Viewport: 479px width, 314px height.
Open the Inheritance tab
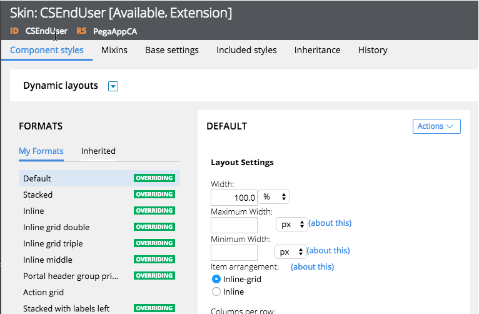coord(317,50)
